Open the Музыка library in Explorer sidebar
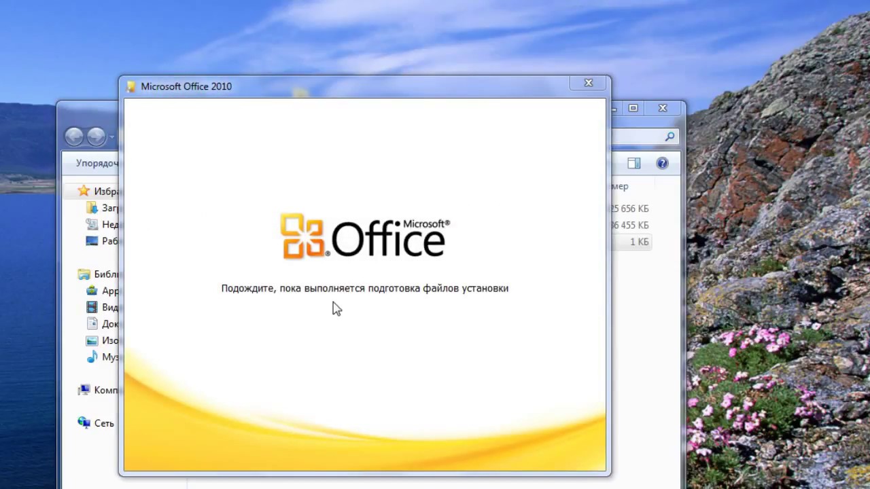The image size is (870, 489). tap(101, 357)
